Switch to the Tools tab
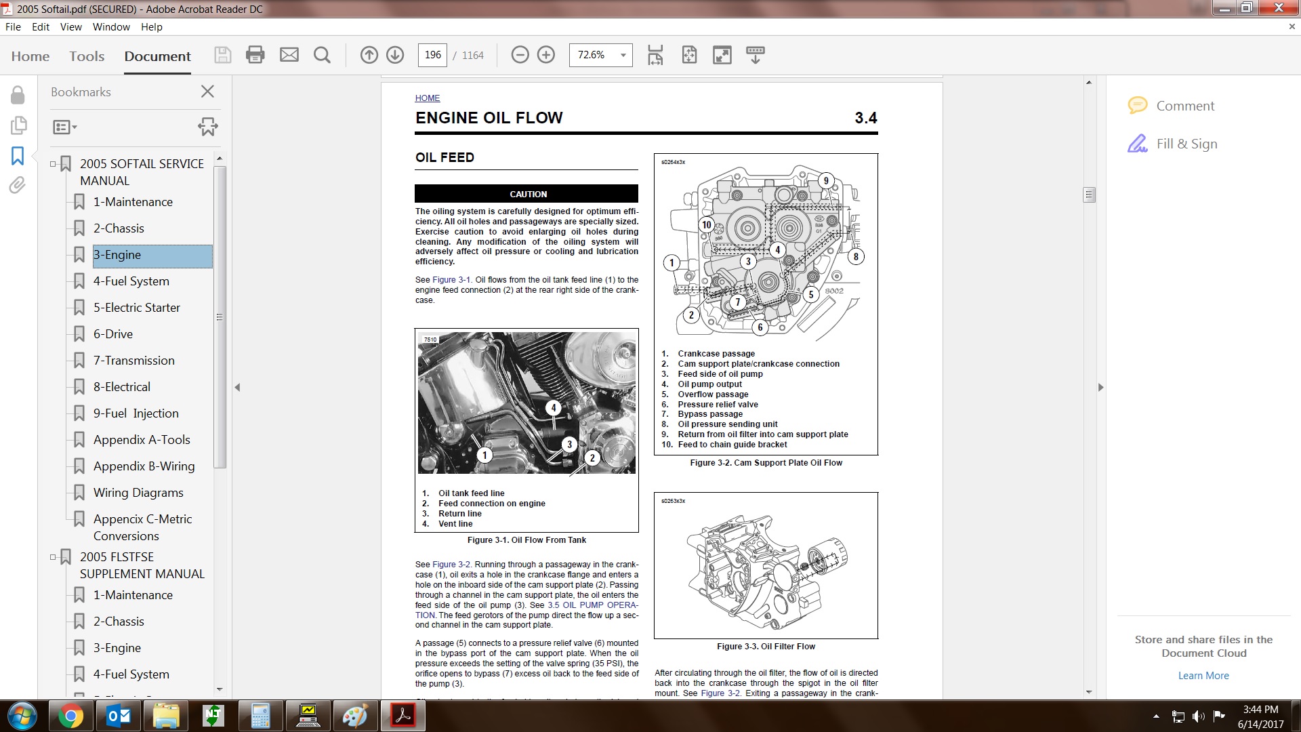 pos(87,56)
